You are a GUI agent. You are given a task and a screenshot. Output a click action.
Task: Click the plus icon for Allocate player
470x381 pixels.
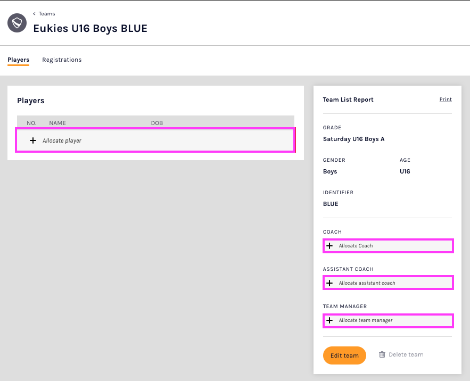coord(33,140)
